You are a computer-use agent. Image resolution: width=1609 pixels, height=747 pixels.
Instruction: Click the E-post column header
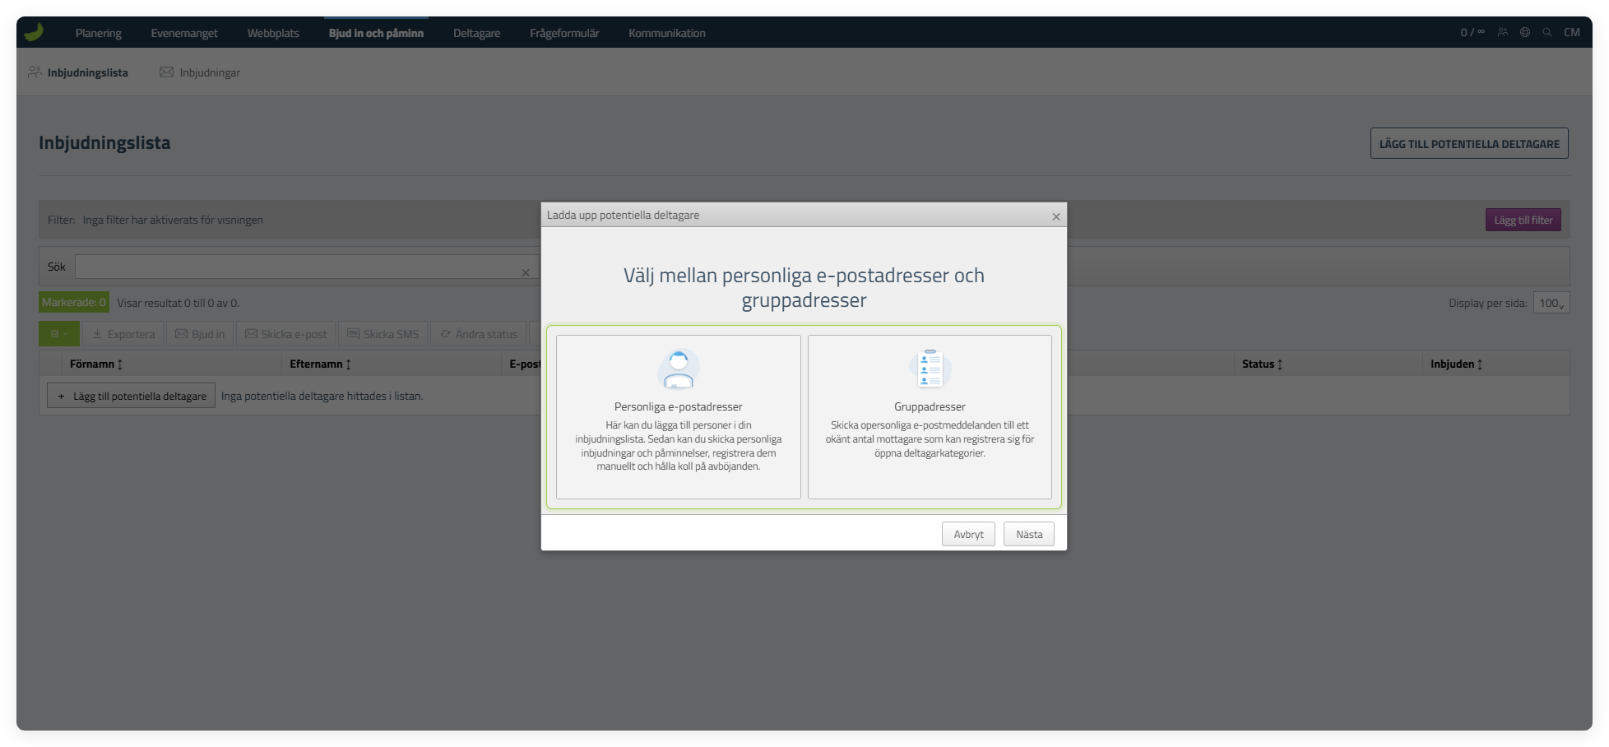[525, 364]
